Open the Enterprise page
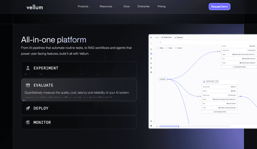 (144, 6)
